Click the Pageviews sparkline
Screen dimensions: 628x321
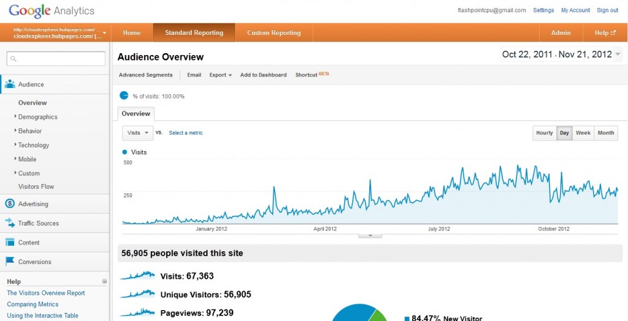tap(137, 312)
